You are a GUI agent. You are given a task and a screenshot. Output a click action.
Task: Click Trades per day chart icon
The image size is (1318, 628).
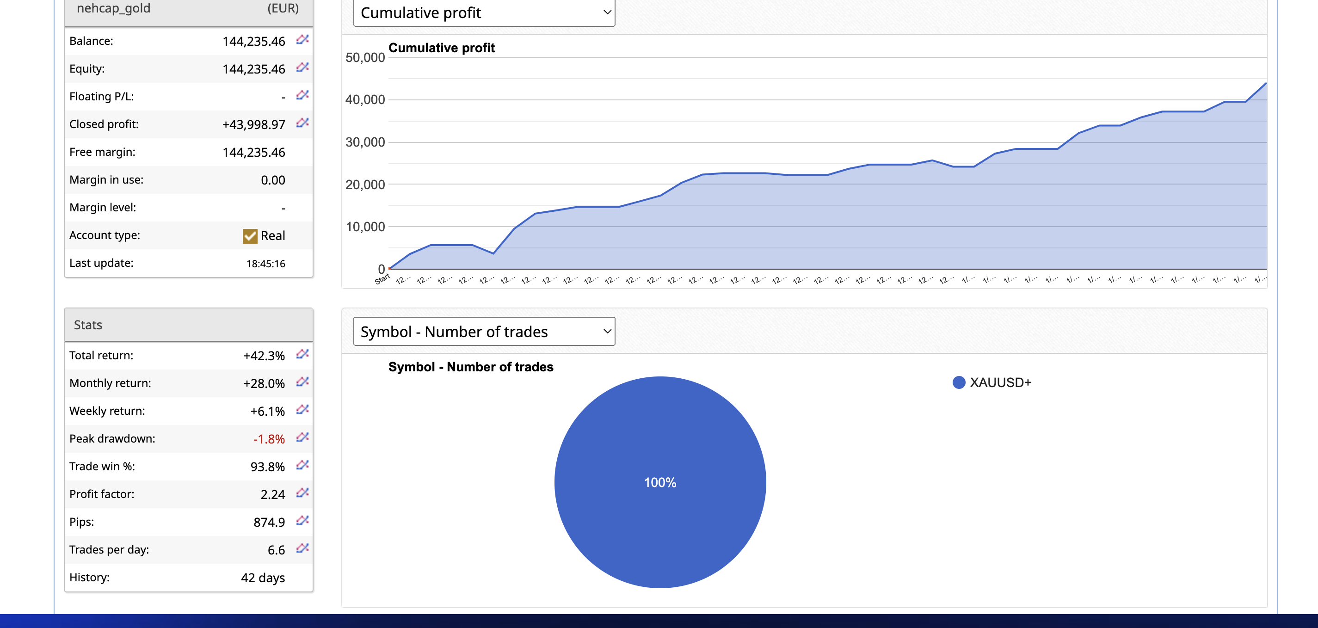pos(302,548)
